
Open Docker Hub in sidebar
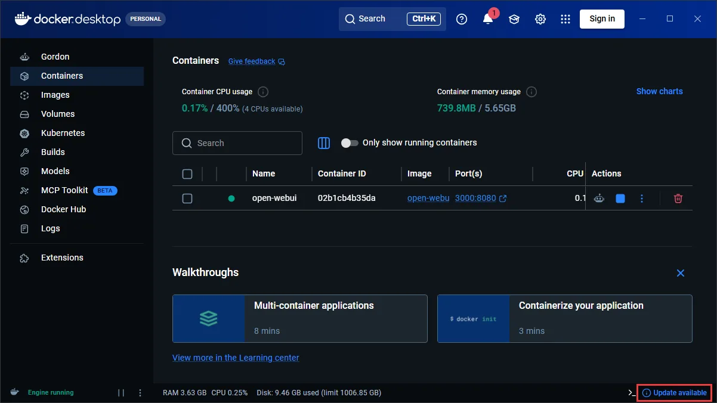point(77,209)
